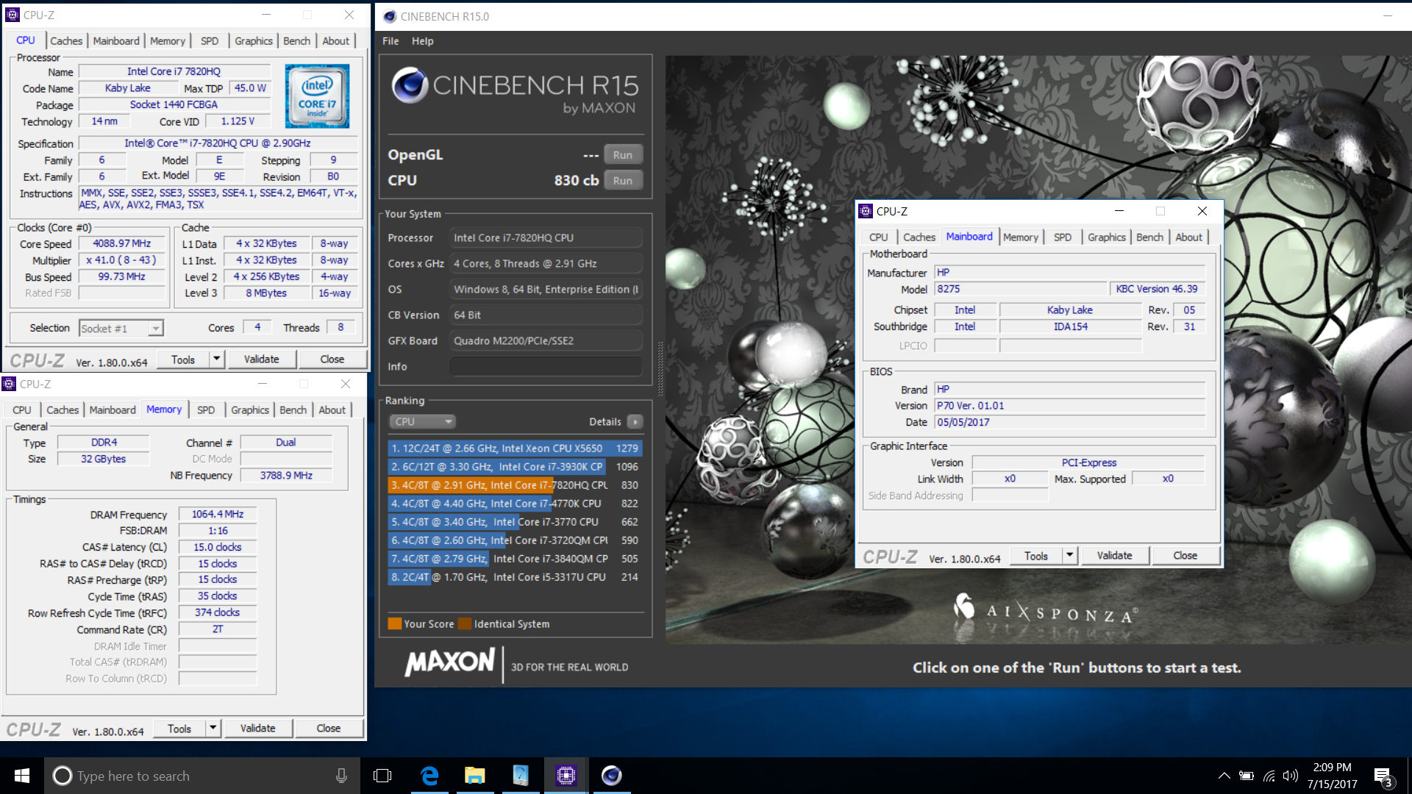Expand Tools dropdown arrow in Memory CPU-Z window

[x=213, y=728]
